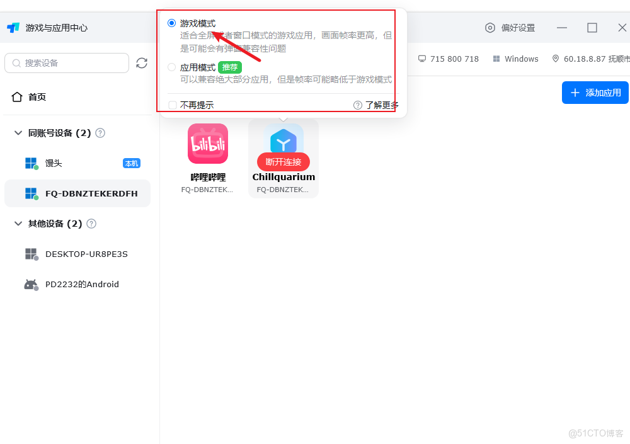
Task: Select the 应用模式 radio button
Action: pos(171,66)
